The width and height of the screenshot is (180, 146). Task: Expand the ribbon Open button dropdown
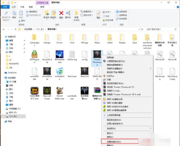click(x=111, y=12)
